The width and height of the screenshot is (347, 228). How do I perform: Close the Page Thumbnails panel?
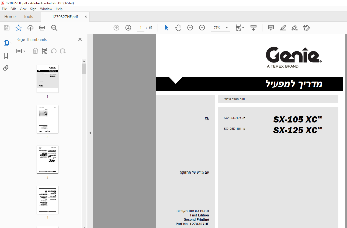click(80, 39)
